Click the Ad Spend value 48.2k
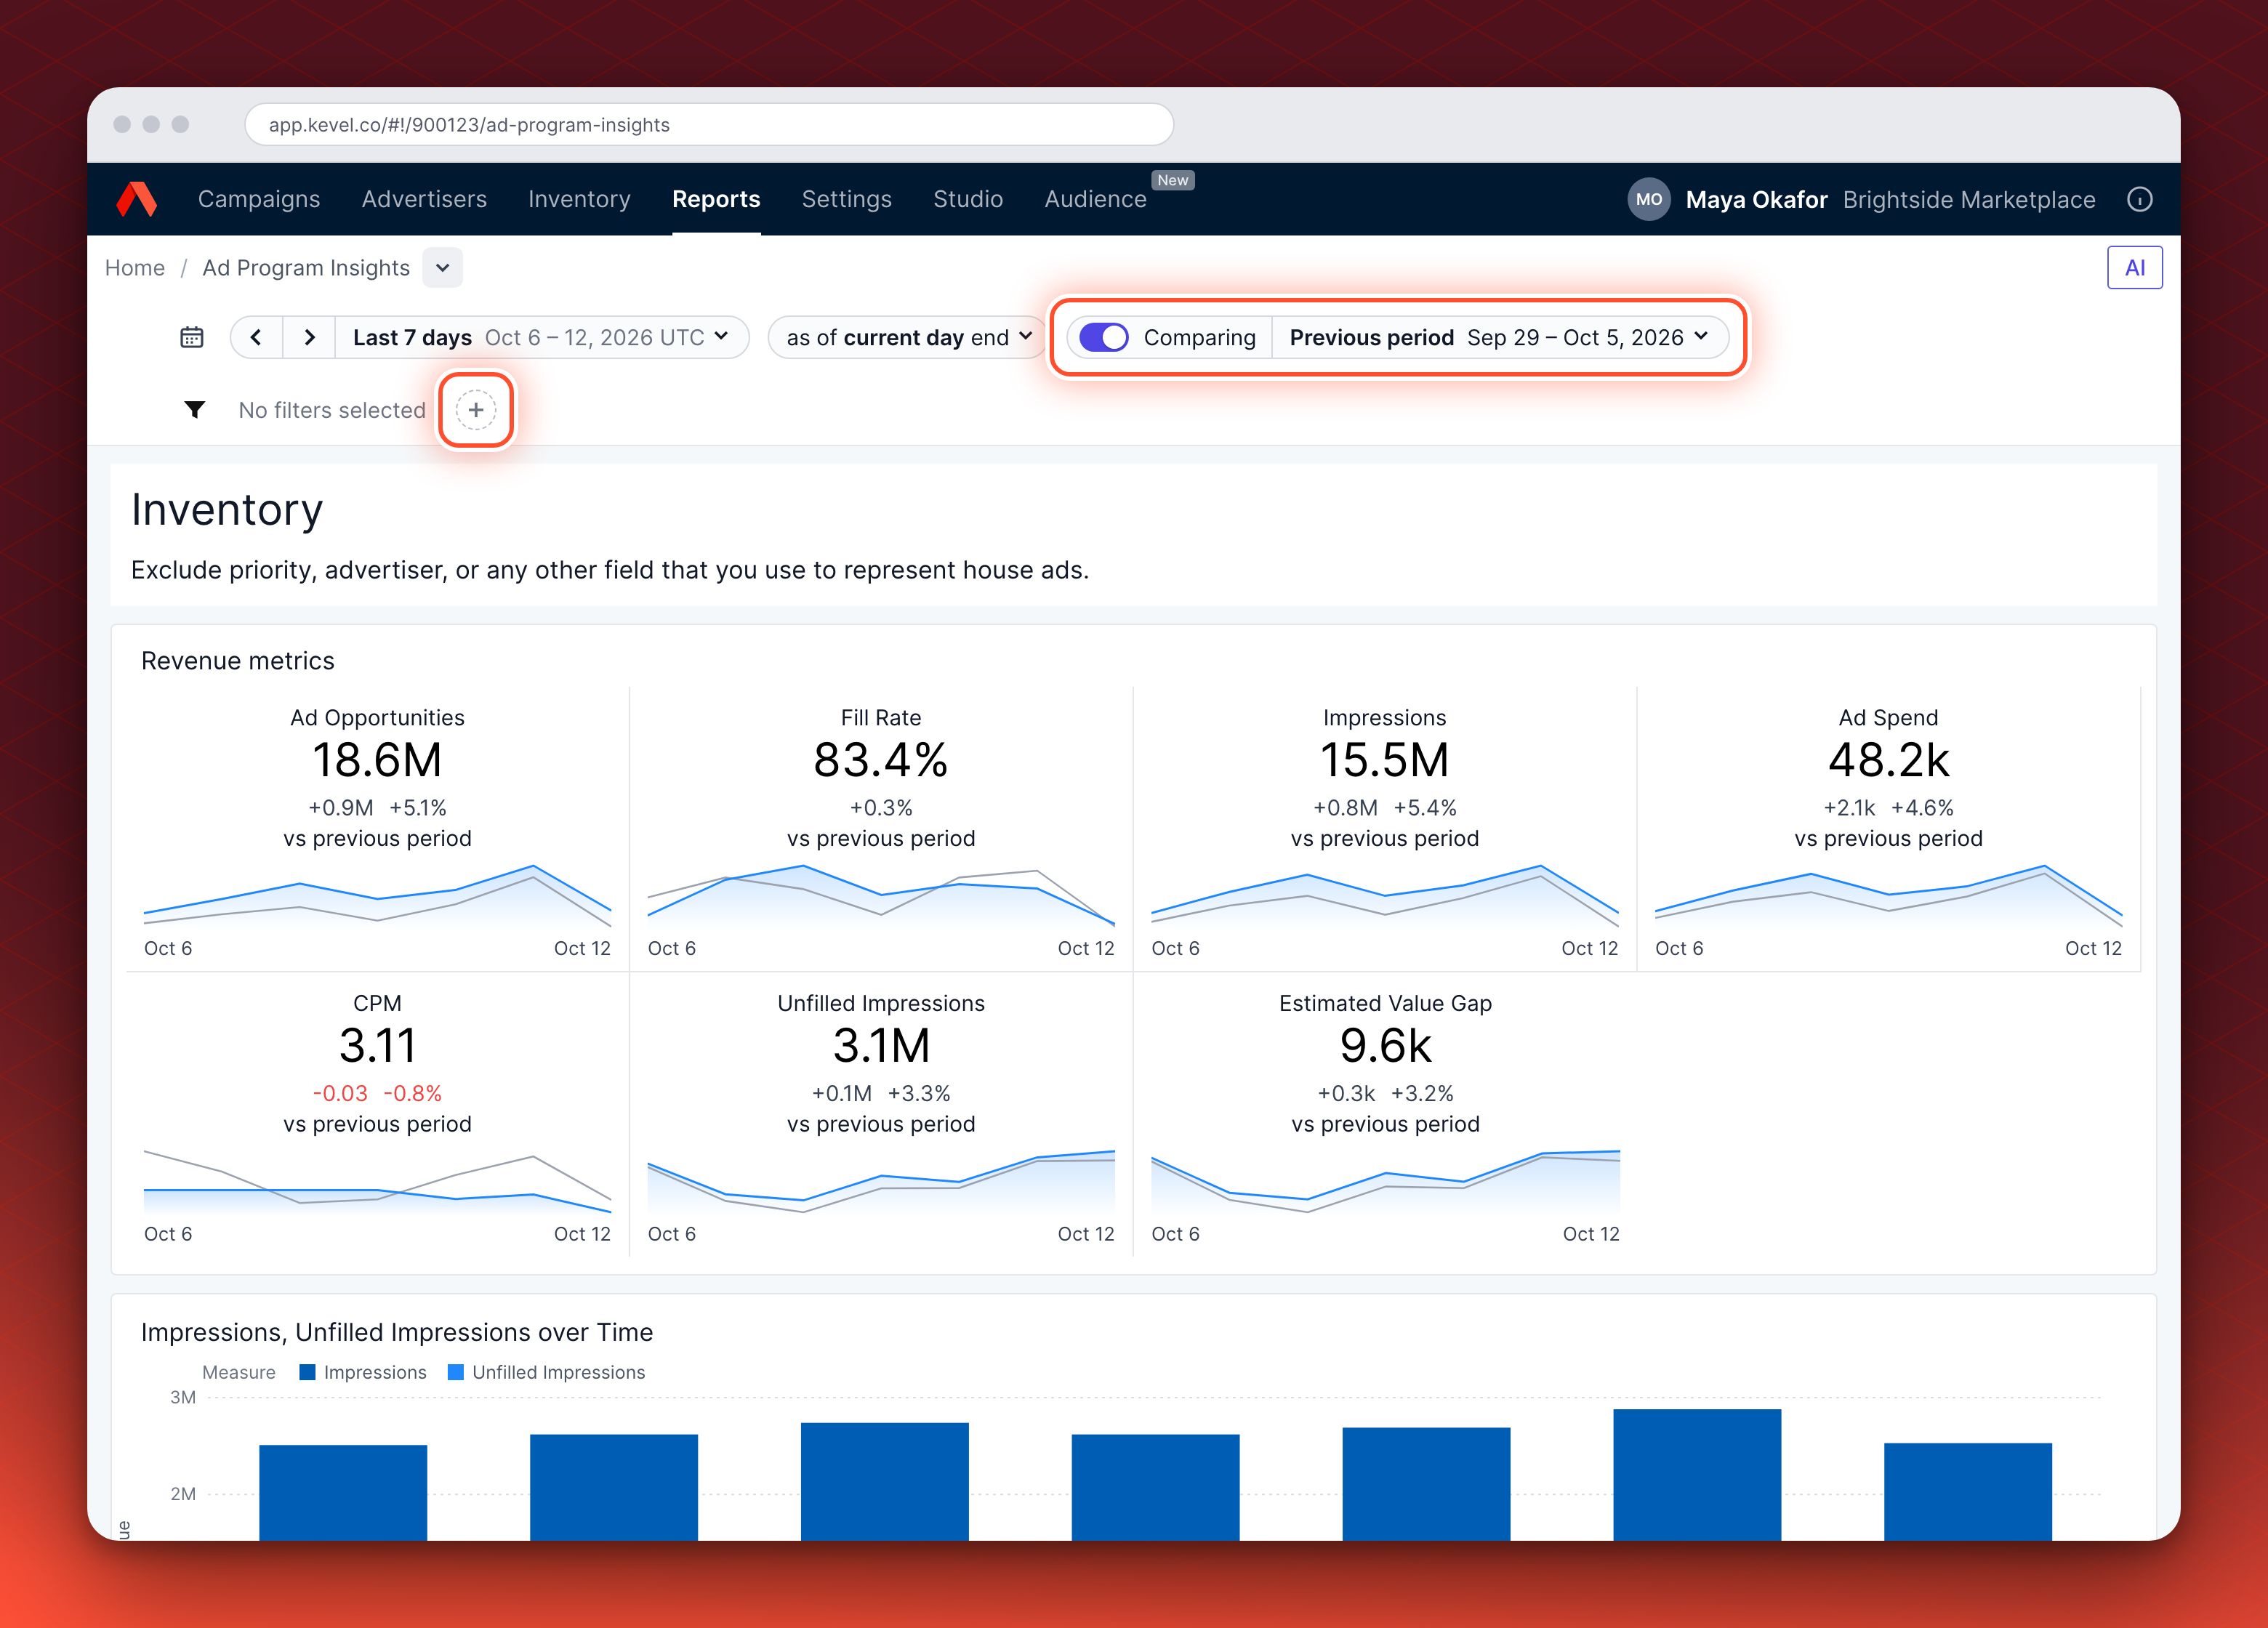The image size is (2268, 1628). pos(1888,760)
